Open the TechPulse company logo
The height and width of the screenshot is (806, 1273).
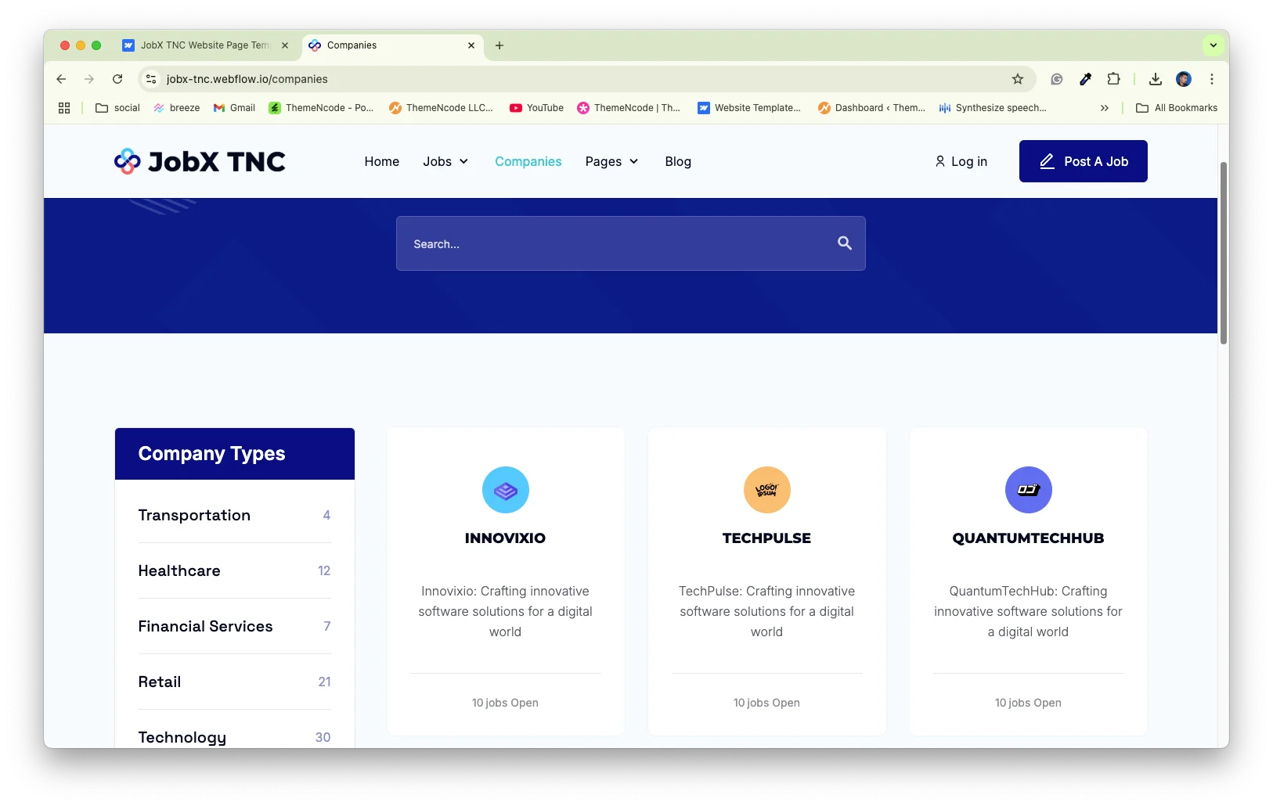766,490
